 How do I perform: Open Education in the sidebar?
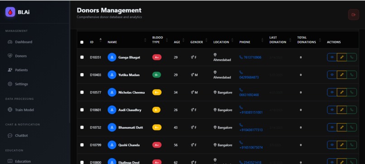[x=35, y=161]
